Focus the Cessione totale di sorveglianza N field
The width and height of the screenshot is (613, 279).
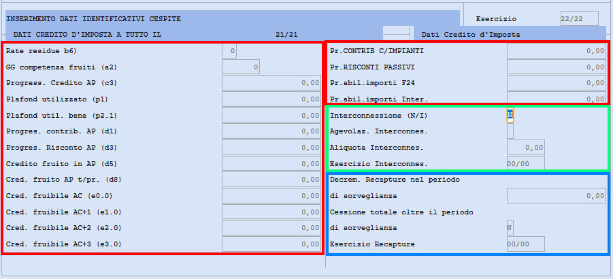click(510, 228)
